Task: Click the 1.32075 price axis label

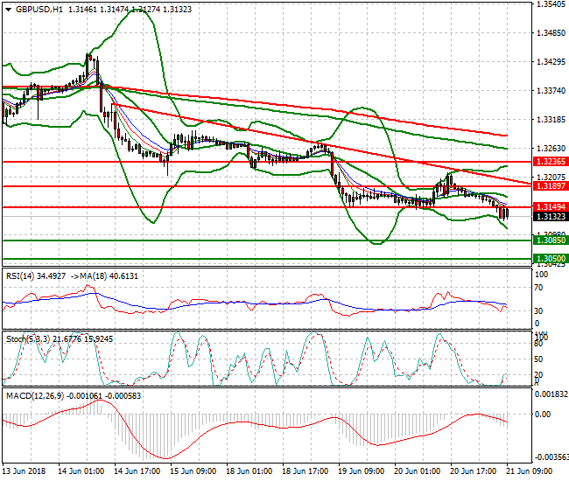Action: (x=551, y=177)
